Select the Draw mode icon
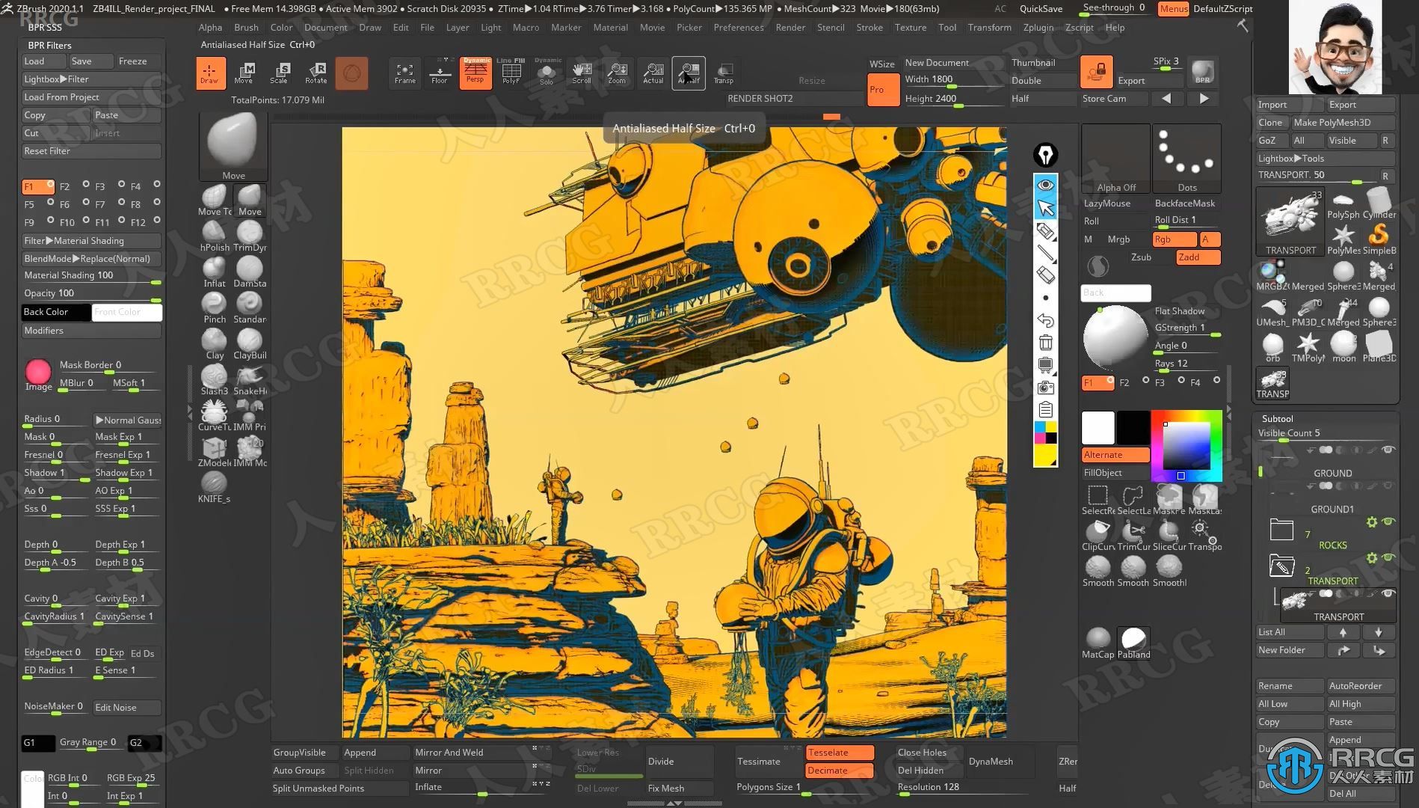This screenshot has height=808, width=1419. (210, 73)
